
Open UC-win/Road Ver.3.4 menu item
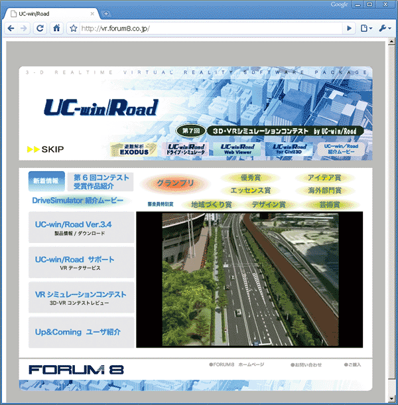coord(82,227)
